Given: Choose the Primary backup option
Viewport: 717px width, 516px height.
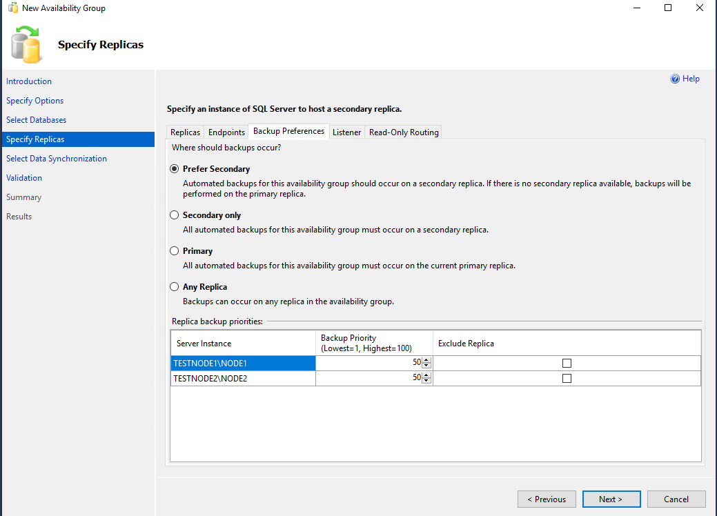Looking at the screenshot, I should pyautogui.click(x=174, y=251).
